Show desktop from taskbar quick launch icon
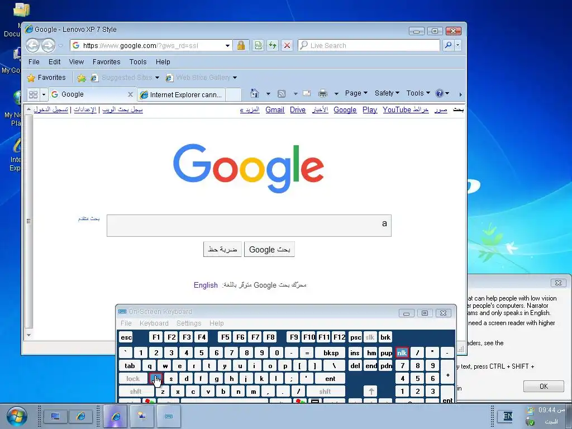572x429 pixels. 55,416
